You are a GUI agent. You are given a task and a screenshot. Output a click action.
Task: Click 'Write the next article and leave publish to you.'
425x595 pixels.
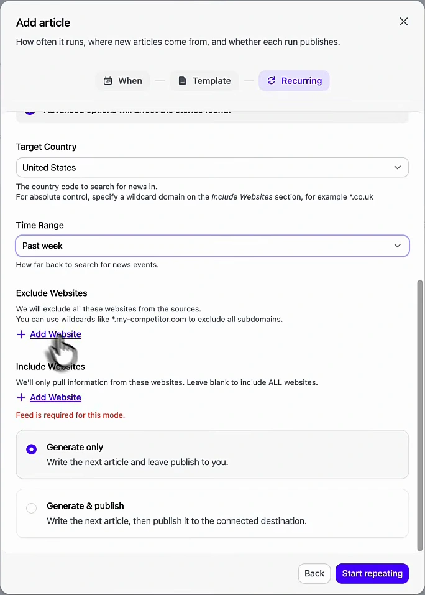[137, 462]
